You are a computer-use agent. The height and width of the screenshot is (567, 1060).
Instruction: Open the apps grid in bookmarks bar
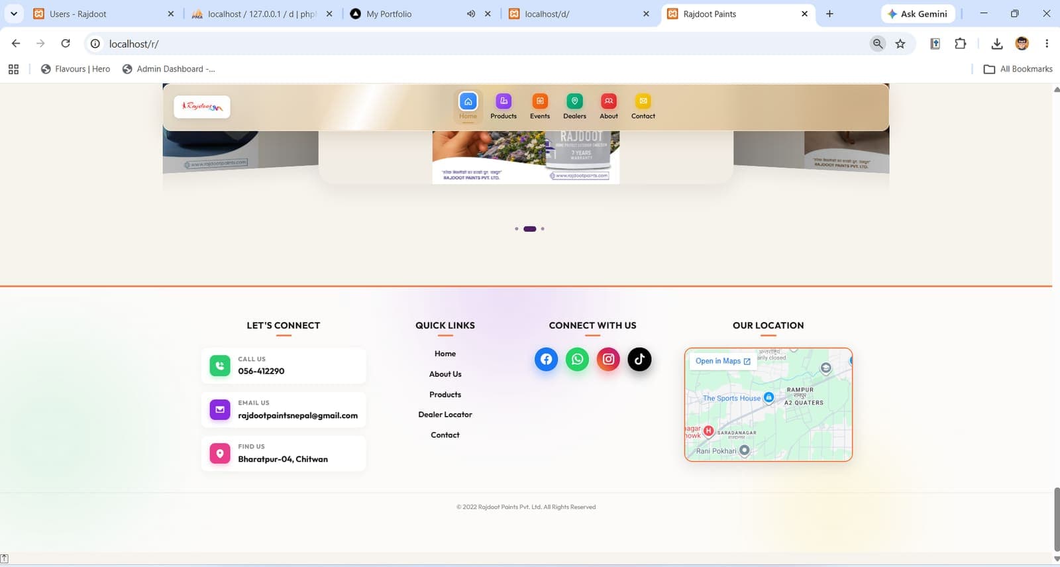(x=13, y=69)
